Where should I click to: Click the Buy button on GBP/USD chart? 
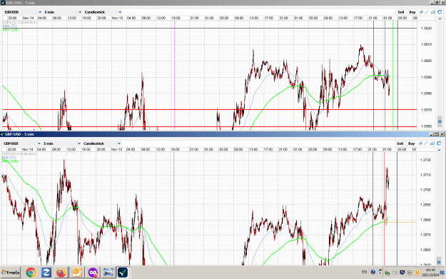411,143
